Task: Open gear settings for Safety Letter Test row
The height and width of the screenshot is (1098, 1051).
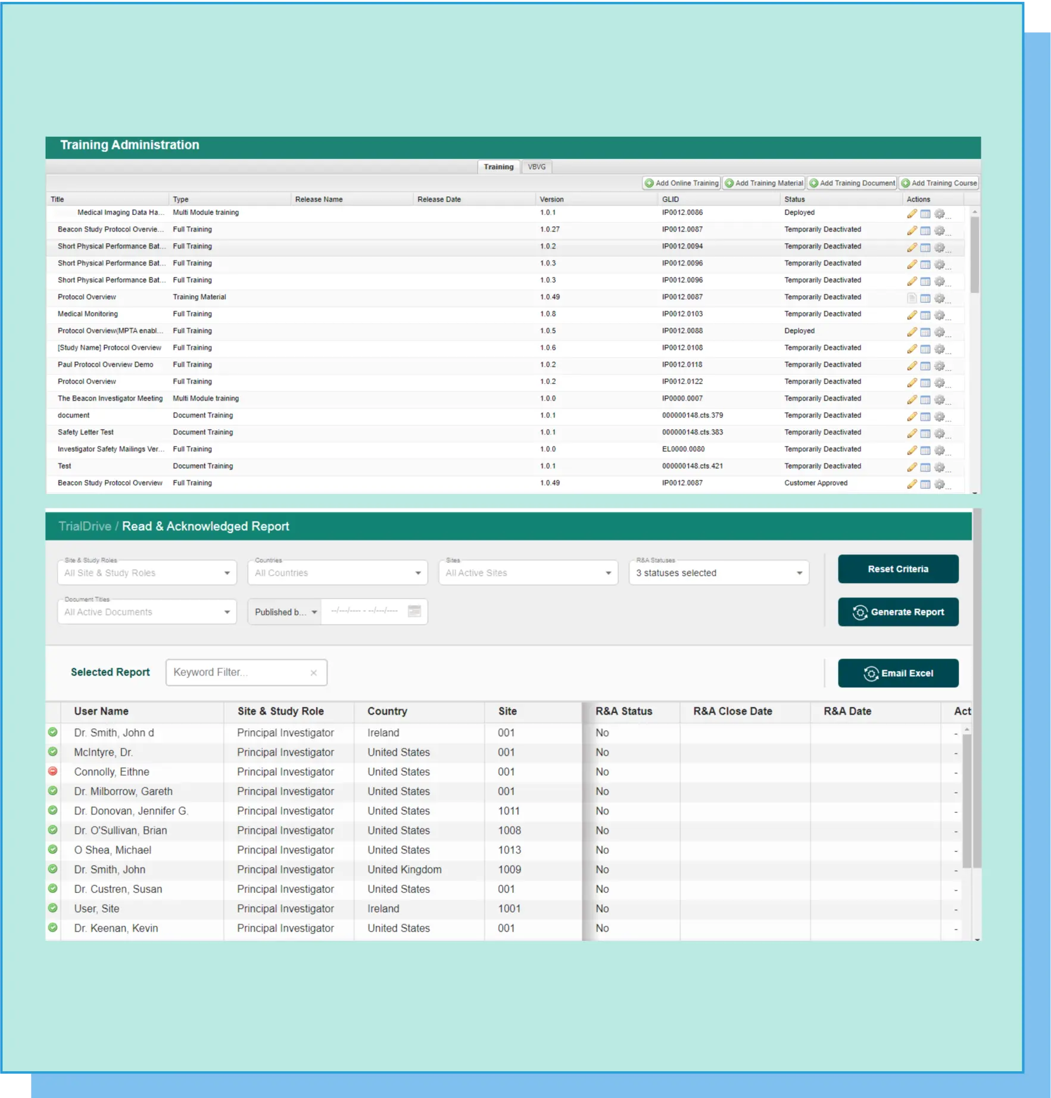Action: click(x=940, y=433)
